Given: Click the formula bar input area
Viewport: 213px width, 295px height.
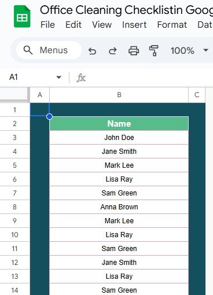Looking at the screenshot, I should pos(150,78).
